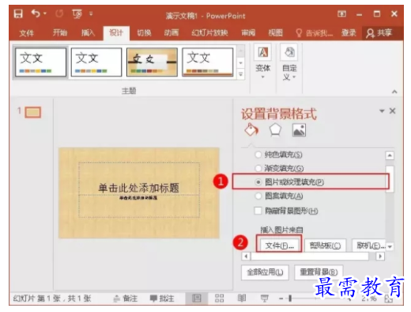Open the 变体 variants dropdown

[x=262, y=62]
